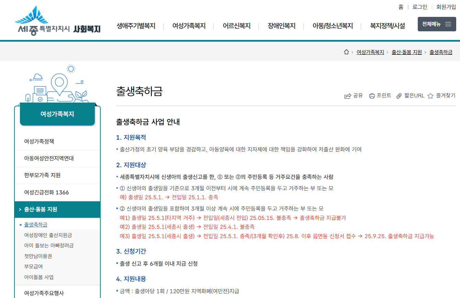This screenshot has height=298, width=460.
Task: Open 복지정책/시설 top menu
Action: pos(387,26)
